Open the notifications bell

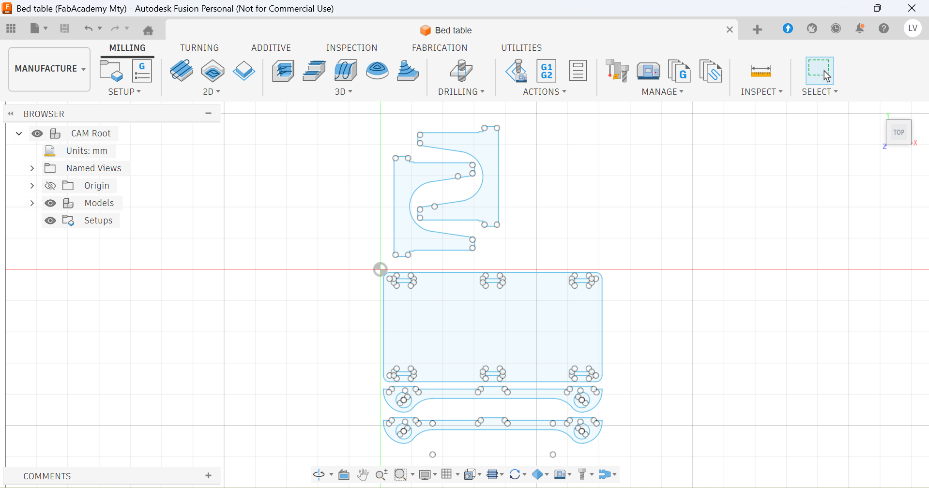click(860, 29)
